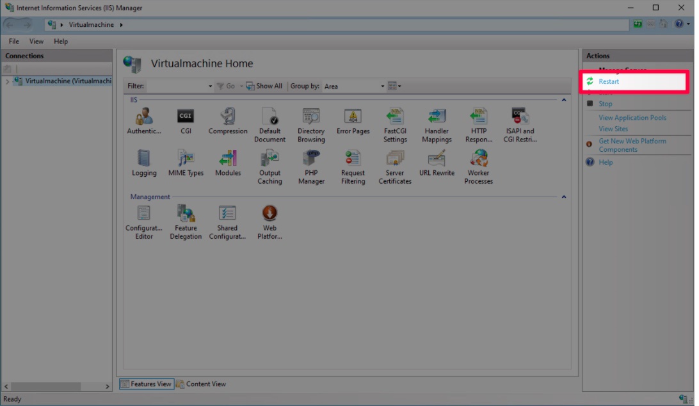Open the Help menu
This screenshot has height=406, width=699.
[61, 42]
